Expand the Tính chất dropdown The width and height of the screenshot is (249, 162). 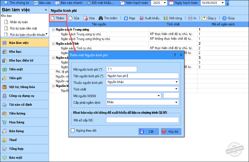point(176,89)
